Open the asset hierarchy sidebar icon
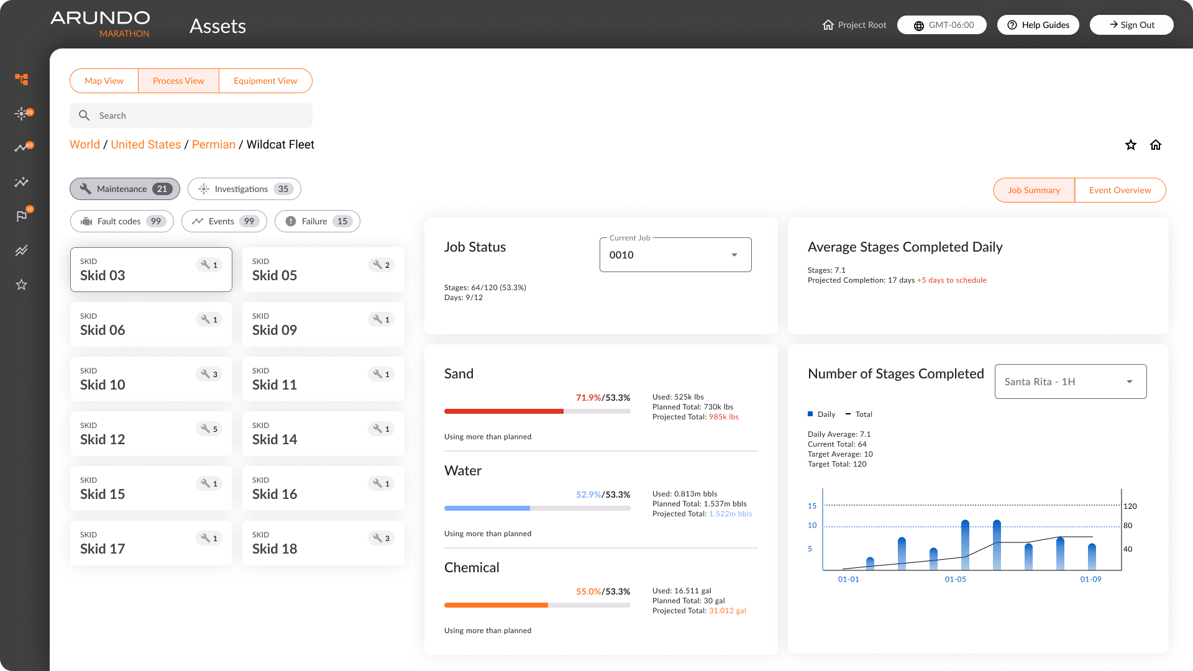 coord(22,79)
